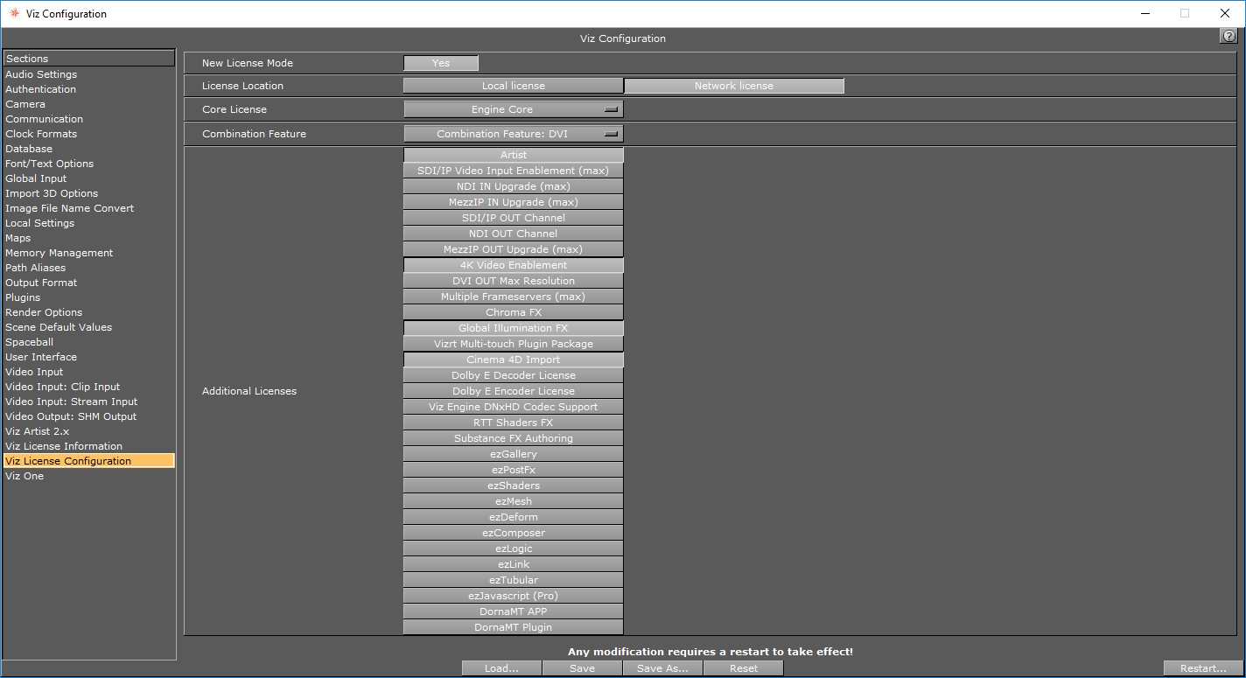1246x678 pixels.
Task: Toggle ezMesh license
Action: (x=514, y=501)
